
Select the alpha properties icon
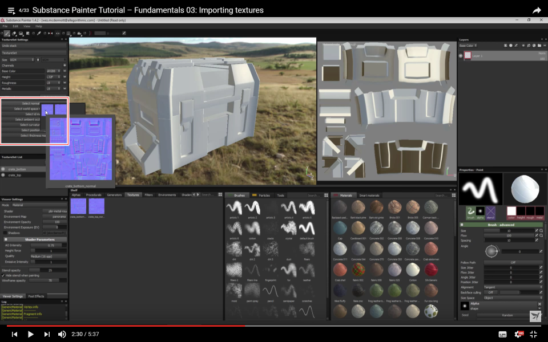click(480, 212)
